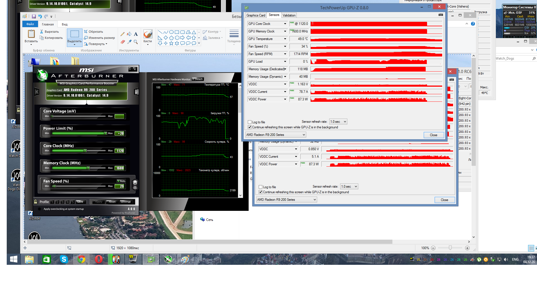Enable Log to file in top GPU-Z

(x=250, y=122)
